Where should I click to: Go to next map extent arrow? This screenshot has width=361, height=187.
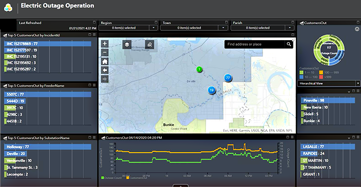click(x=105, y=79)
